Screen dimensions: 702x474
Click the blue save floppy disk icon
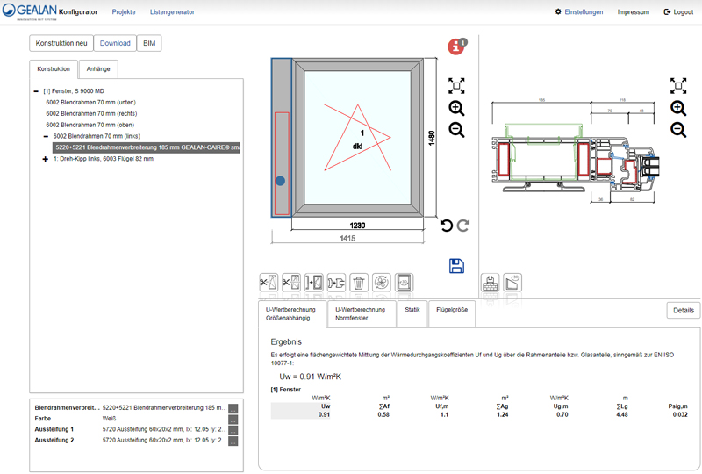[x=456, y=266]
